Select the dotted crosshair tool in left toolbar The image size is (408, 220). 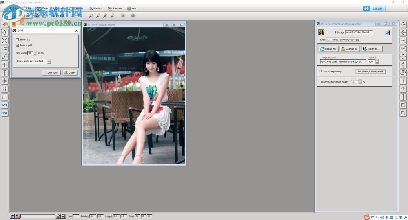4,73
